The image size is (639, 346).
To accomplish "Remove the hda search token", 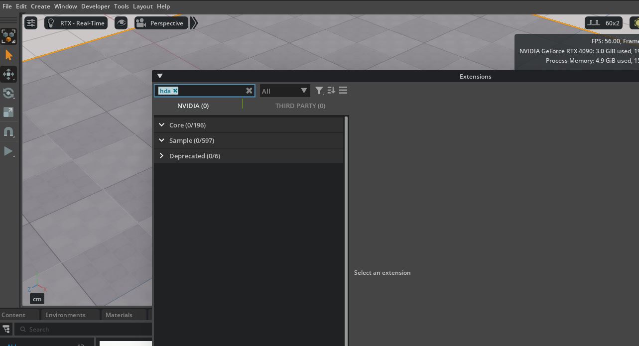I will pyautogui.click(x=175, y=91).
